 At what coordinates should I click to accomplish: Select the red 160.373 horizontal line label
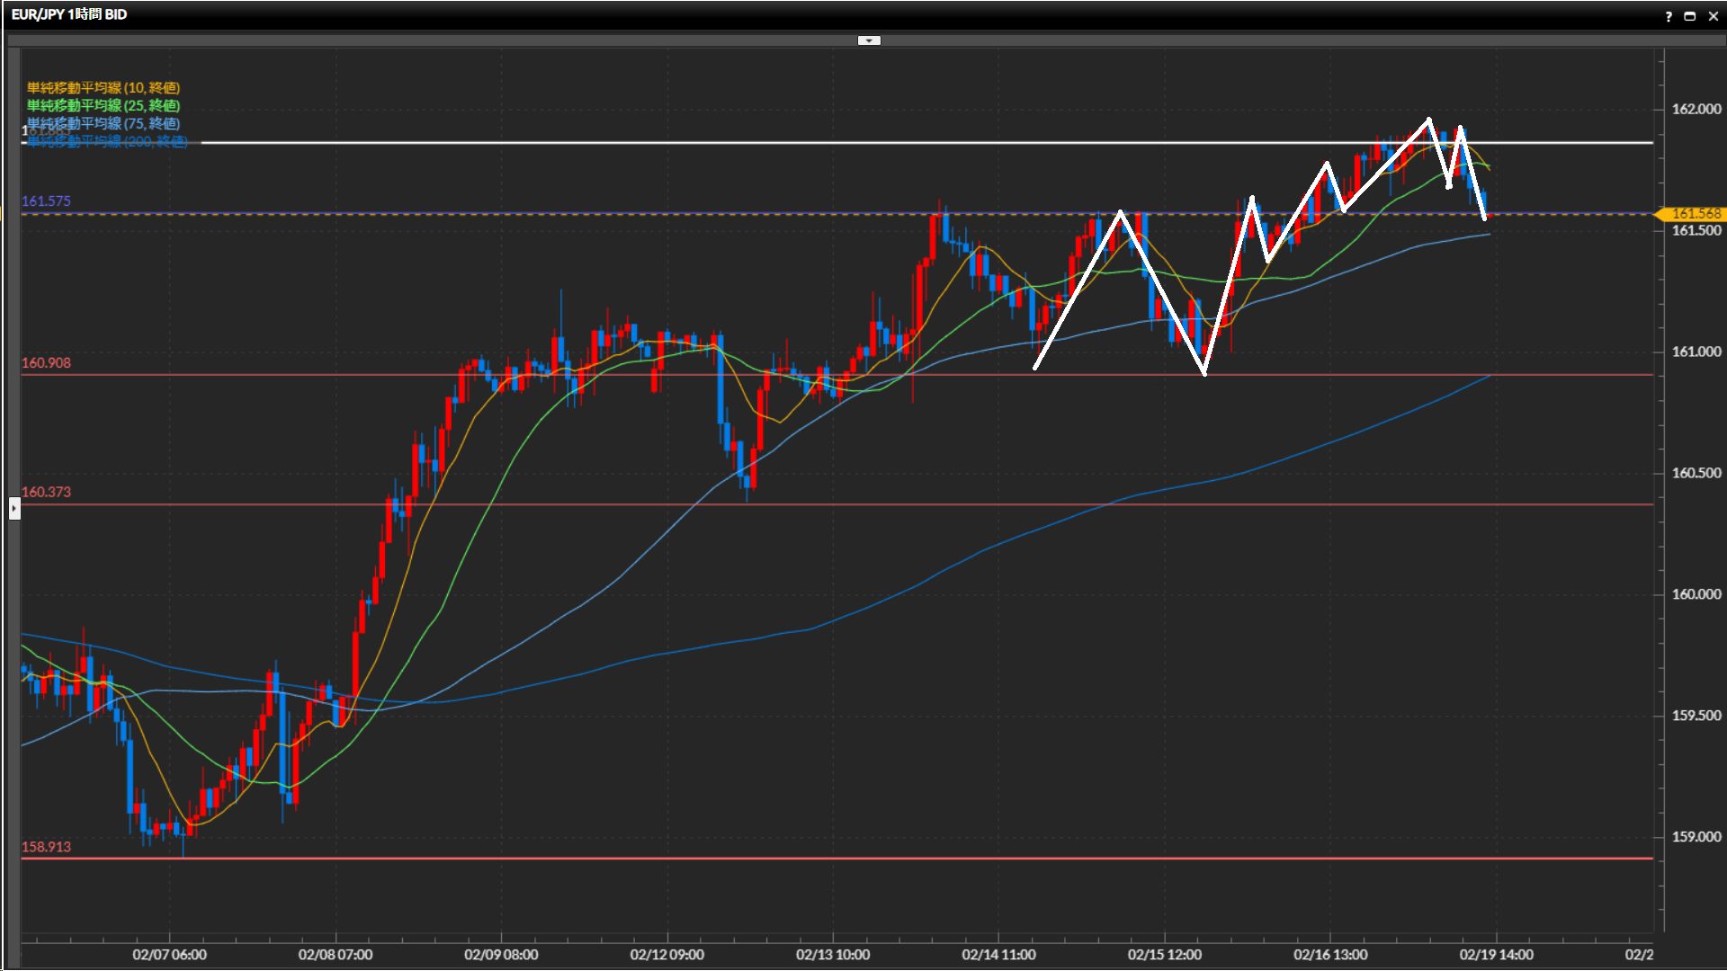coord(46,492)
